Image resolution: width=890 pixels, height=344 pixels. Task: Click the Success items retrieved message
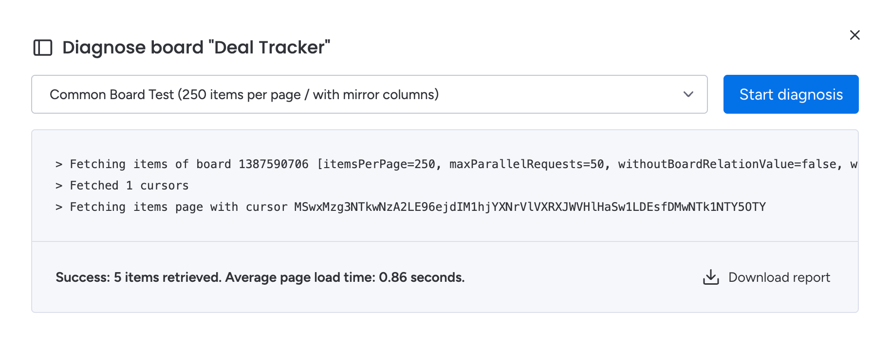260,277
